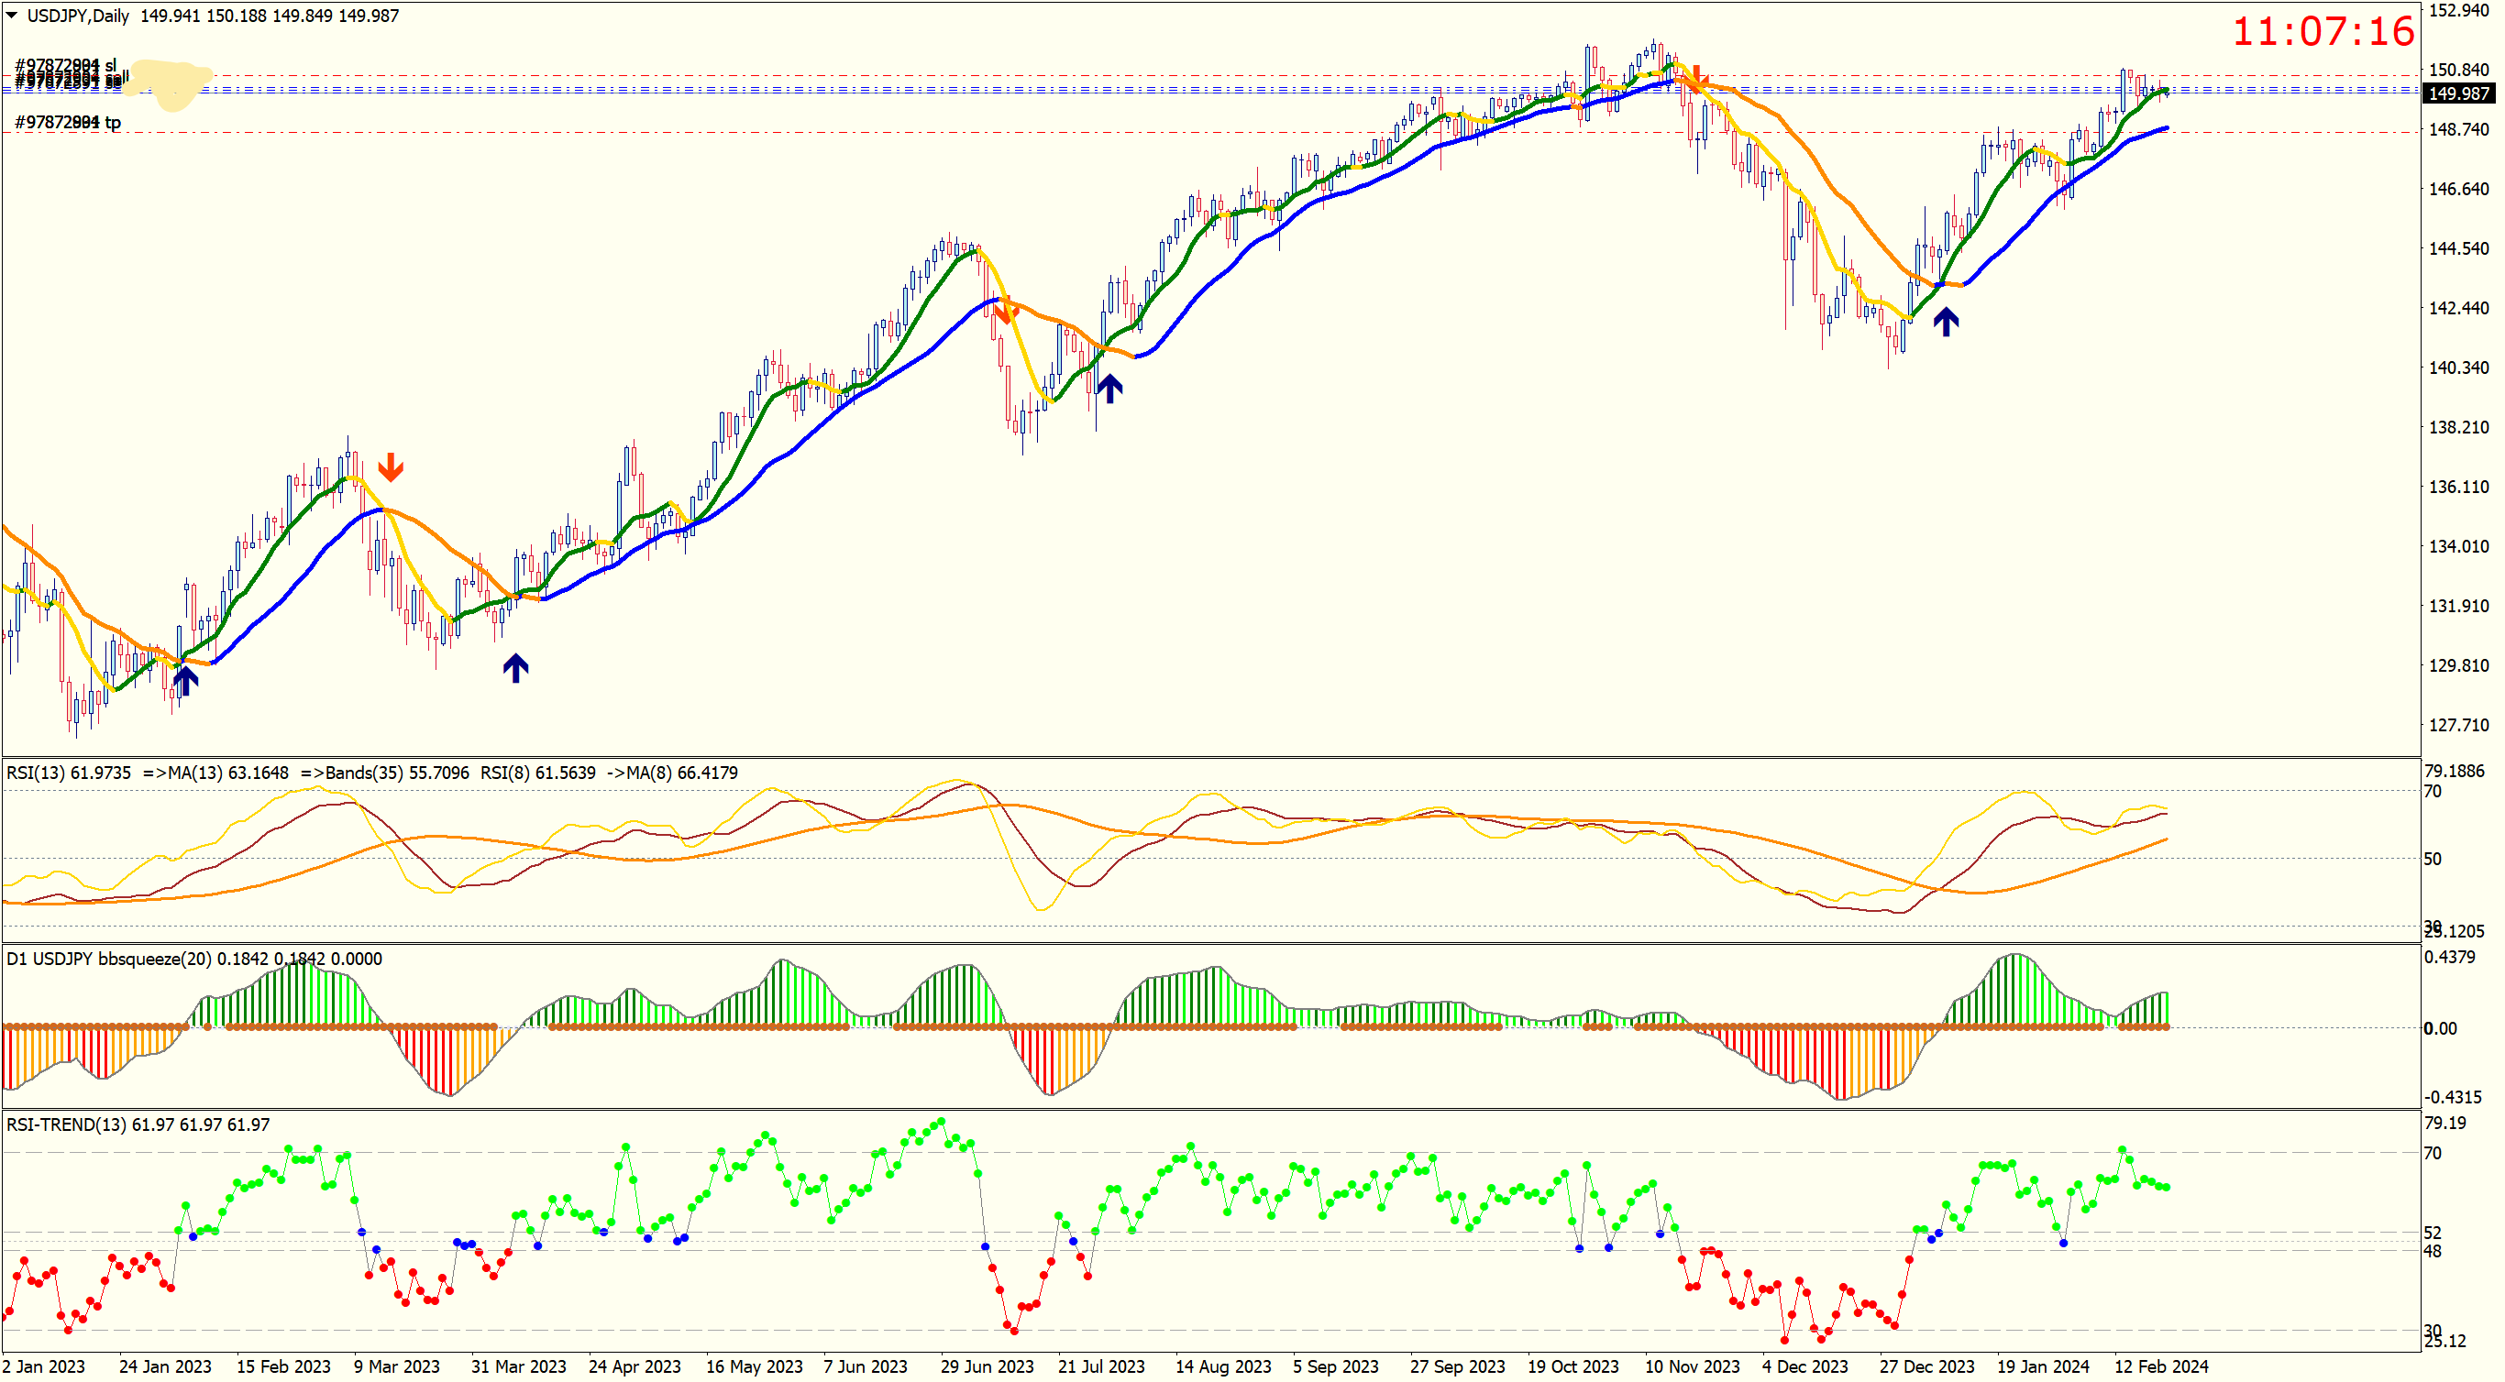
Task: Click the orange down arrow from March 2023
Action: (391, 467)
